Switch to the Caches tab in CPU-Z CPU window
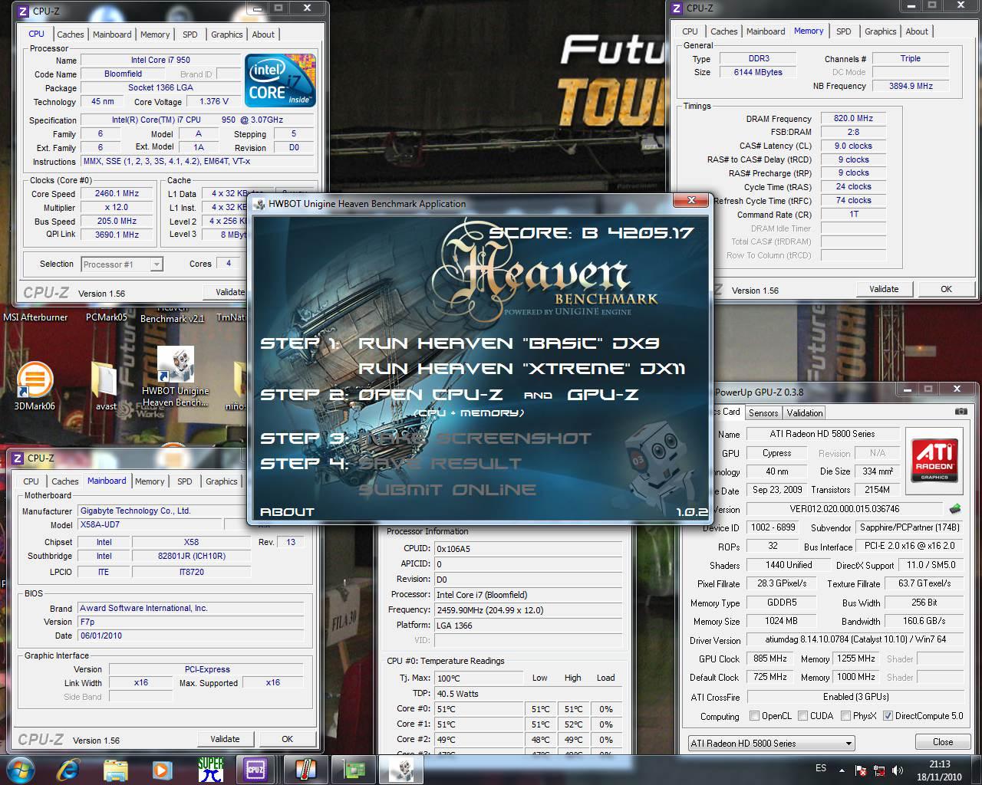The image size is (982, 785). pos(71,34)
